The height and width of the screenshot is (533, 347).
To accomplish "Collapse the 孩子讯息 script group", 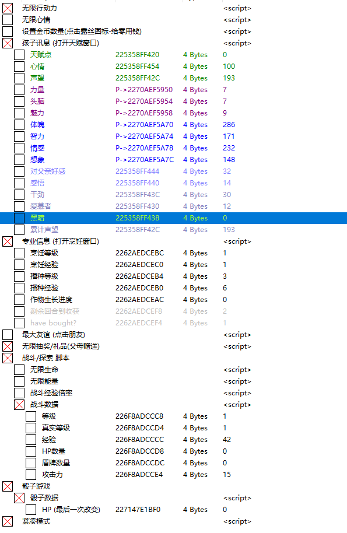I will click(x=8, y=43).
